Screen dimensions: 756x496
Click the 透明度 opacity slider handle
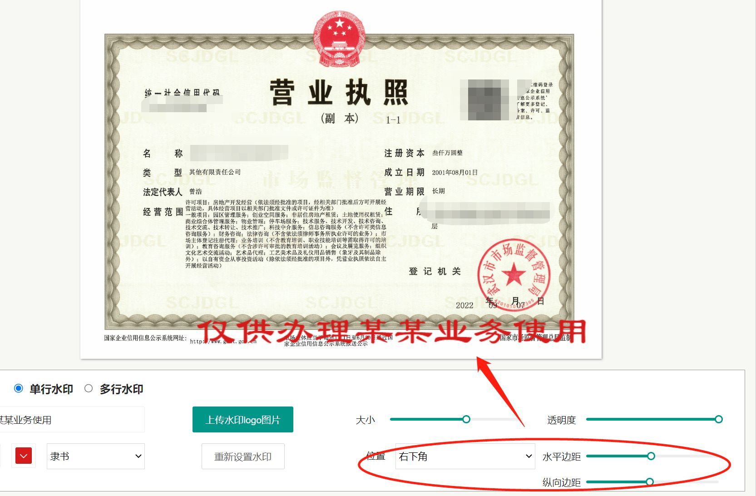719,419
